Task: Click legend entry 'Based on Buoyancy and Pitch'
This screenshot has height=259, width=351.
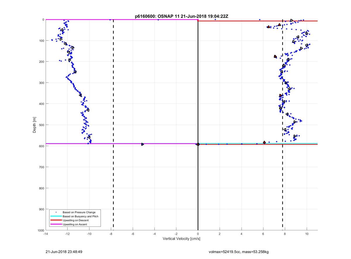Action: pos(80,216)
